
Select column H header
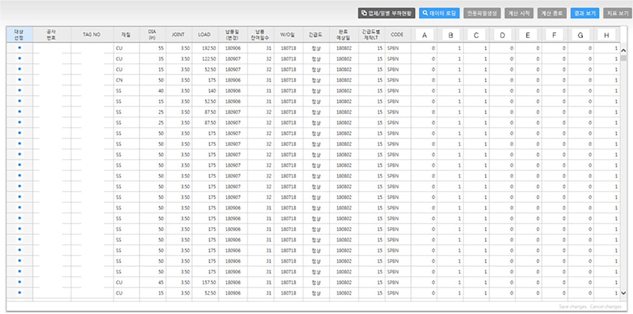click(607, 35)
